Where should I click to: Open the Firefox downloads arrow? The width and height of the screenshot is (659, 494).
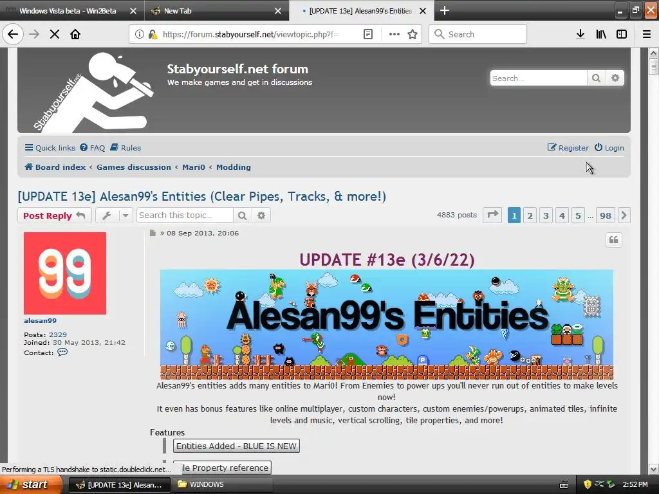coord(580,34)
